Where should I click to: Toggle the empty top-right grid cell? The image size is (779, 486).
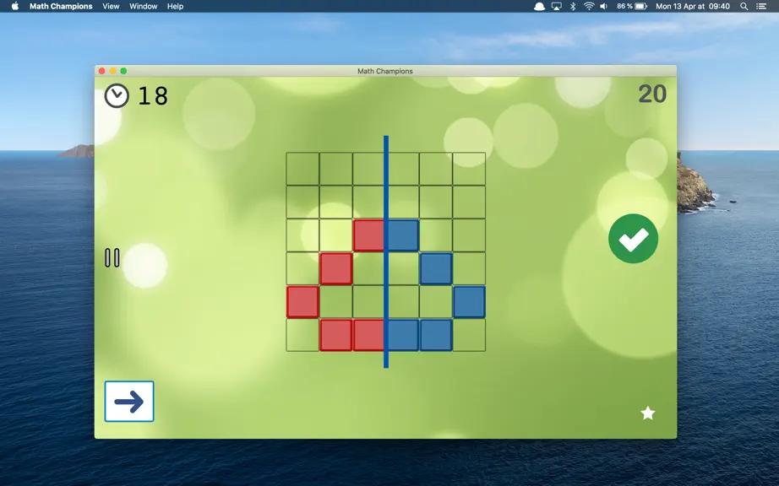pos(469,169)
